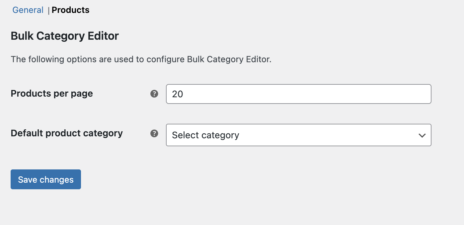Click the Bulk Category Editor description text
The image size is (464, 225).
pos(141,60)
